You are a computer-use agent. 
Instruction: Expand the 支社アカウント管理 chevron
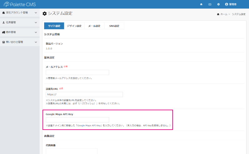[36, 13]
